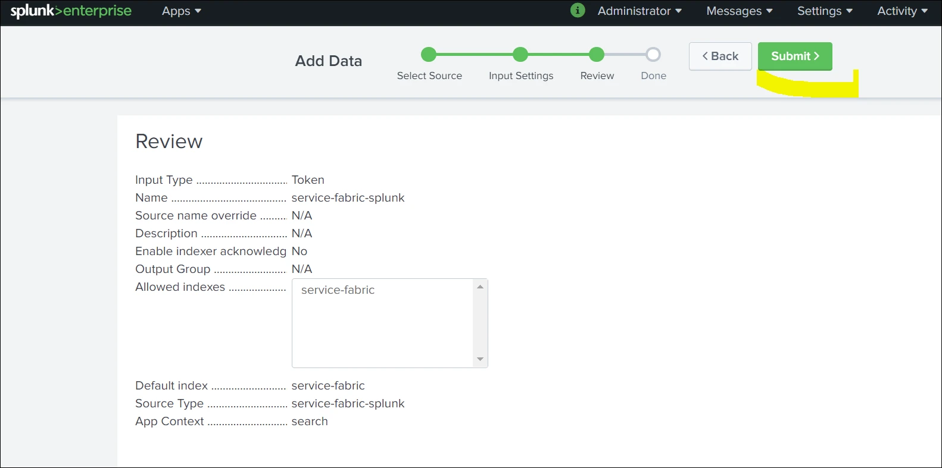Open the Administrator menu

click(640, 11)
